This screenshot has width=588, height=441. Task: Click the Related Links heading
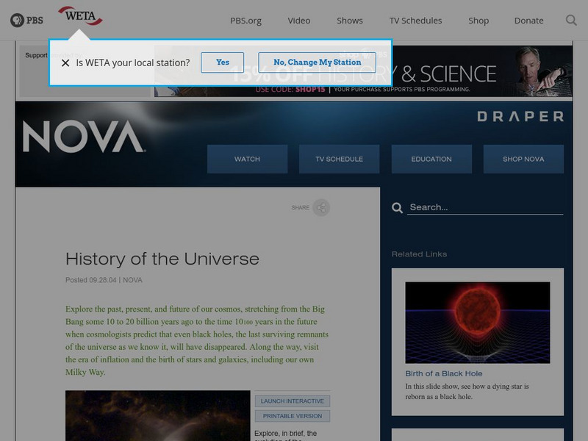pos(419,254)
